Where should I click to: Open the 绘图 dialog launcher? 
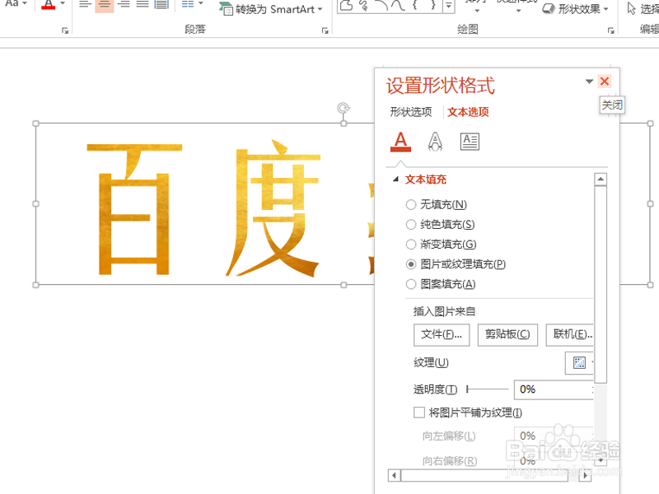(x=610, y=30)
